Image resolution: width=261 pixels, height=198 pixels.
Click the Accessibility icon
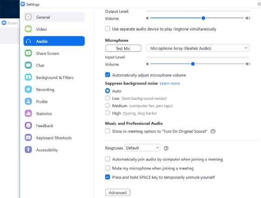[28, 150]
